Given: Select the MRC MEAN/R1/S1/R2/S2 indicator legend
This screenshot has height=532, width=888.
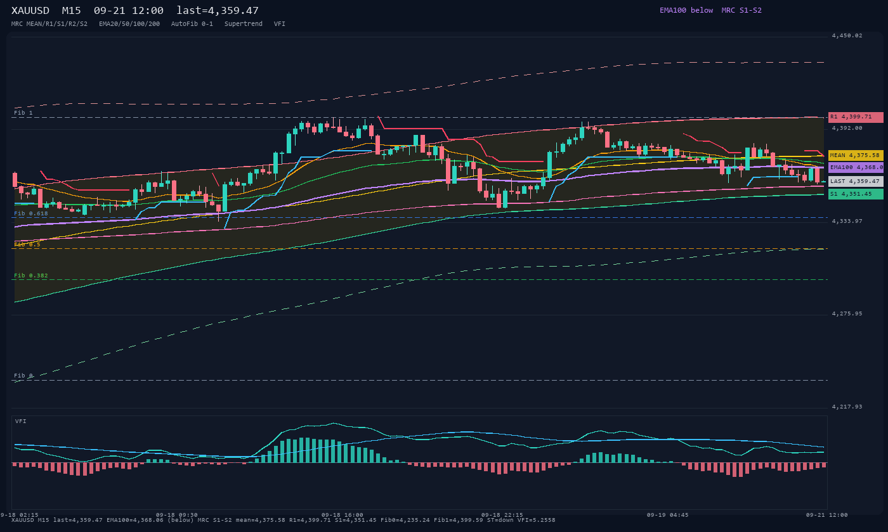Looking at the screenshot, I should [49, 24].
